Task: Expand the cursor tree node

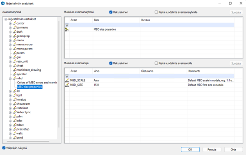Action: 10,23
